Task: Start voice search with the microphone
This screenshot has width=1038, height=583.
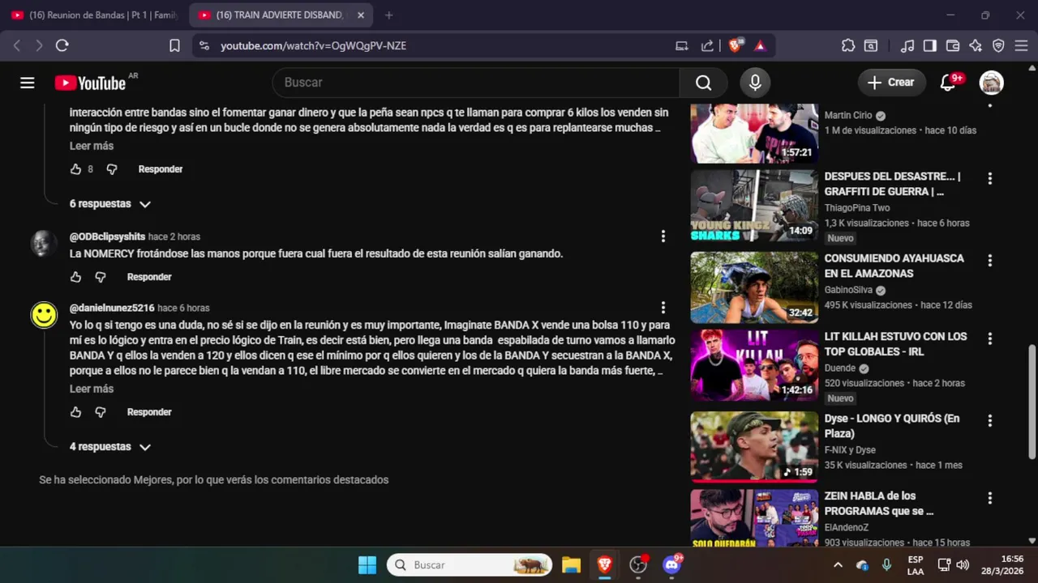Action: pyautogui.click(x=755, y=83)
